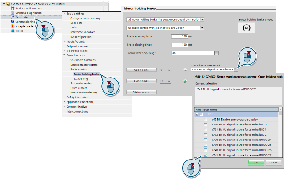Screen dimensions: 284x179
Task: Open the motor holding brake mode dropdown
Action: [202, 19]
